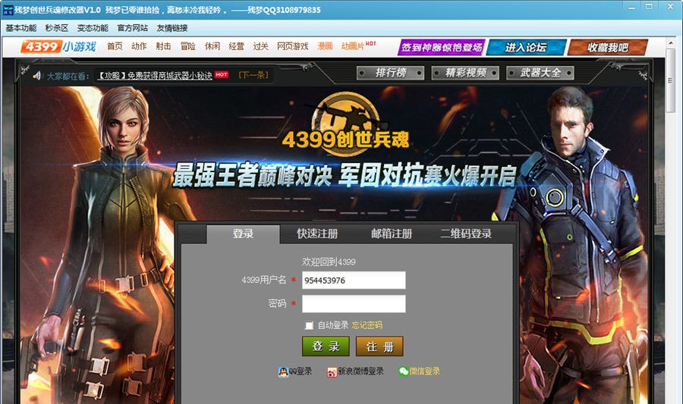Click the 下一条 news link
The image size is (683, 404).
(x=253, y=75)
